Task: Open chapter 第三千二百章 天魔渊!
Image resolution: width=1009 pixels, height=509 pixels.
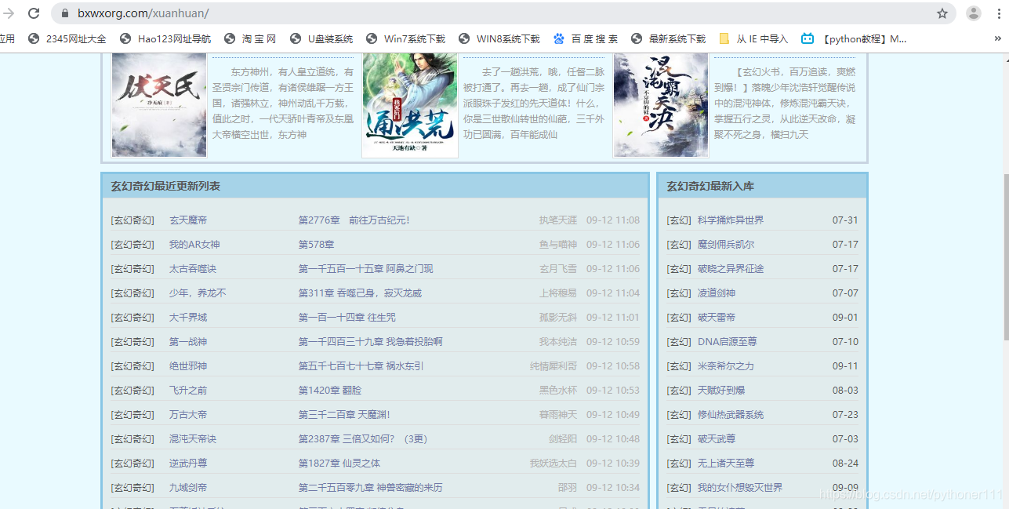Action: [x=344, y=415]
